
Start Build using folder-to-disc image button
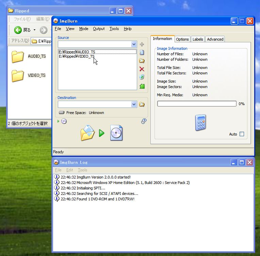pos(101,133)
